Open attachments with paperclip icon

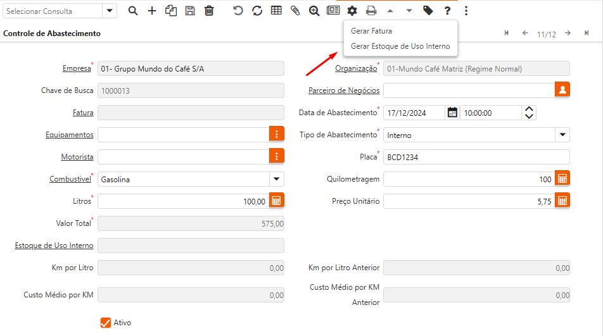[295, 11]
